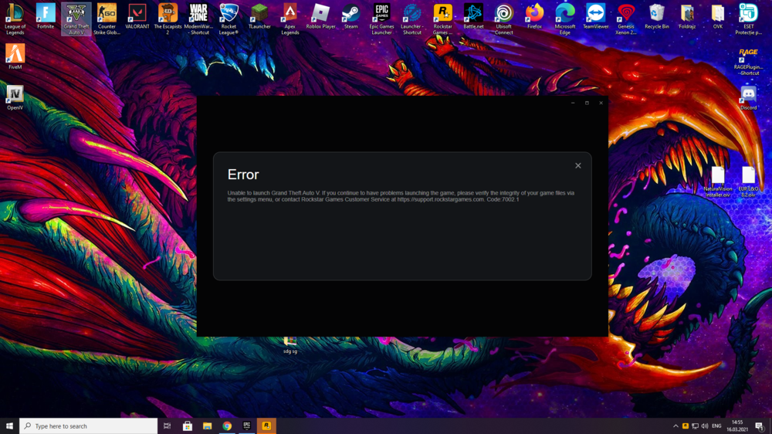Screen dimensions: 772x434
Task: Click the Error heading in dialog
Action: (243, 175)
